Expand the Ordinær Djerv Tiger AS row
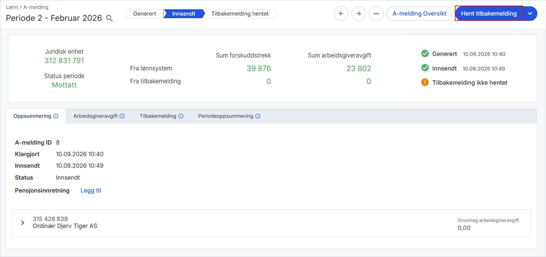This screenshot has width=546, height=257. pyautogui.click(x=23, y=223)
